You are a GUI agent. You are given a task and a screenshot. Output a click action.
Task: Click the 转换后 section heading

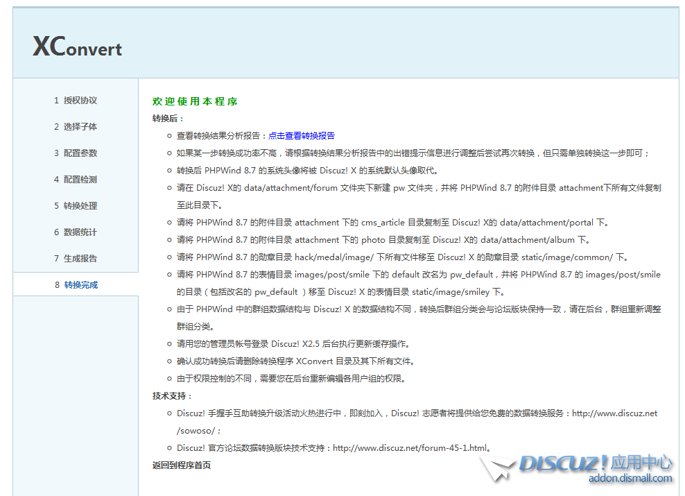(x=168, y=119)
